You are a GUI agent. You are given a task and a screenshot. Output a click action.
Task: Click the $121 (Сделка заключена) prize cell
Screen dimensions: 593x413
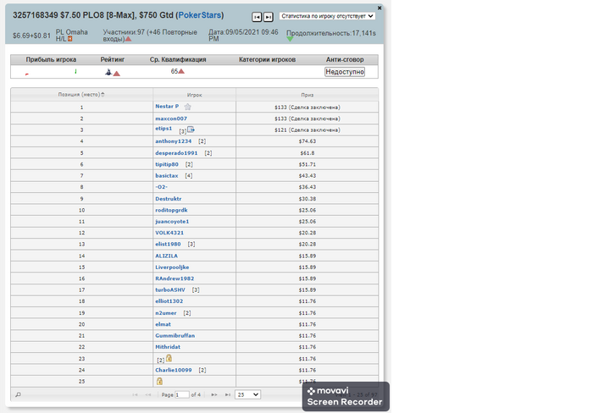coord(307,129)
